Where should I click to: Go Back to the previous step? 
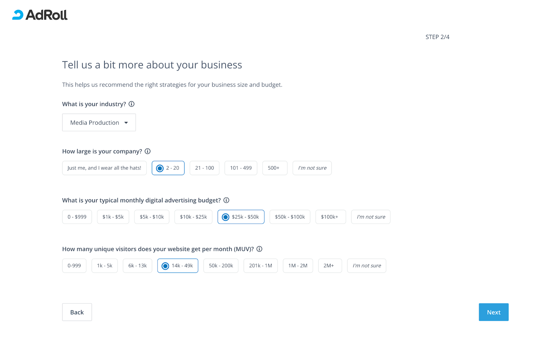click(x=77, y=312)
